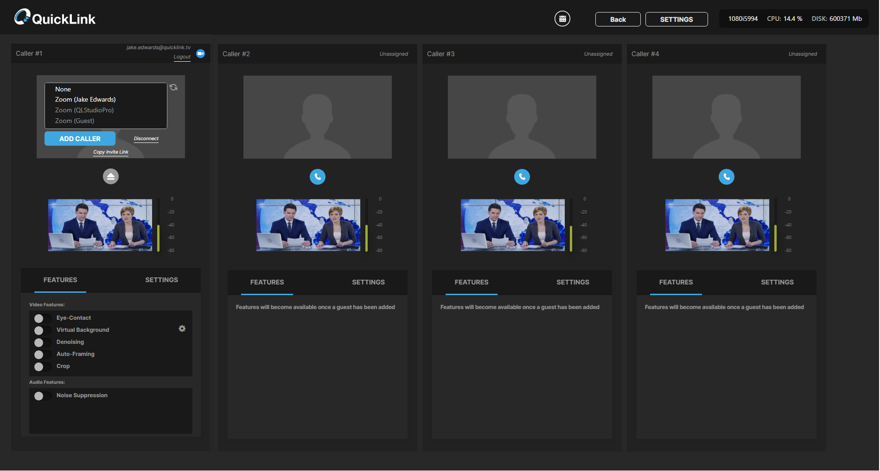Click Caller #4 placeholder avatar preview
Image resolution: width=880 pixels, height=471 pixels.
[727, 117]
